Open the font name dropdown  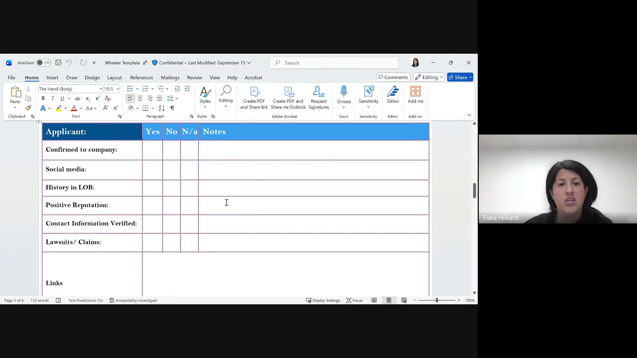pyautogui.click(x=101, y=89)
